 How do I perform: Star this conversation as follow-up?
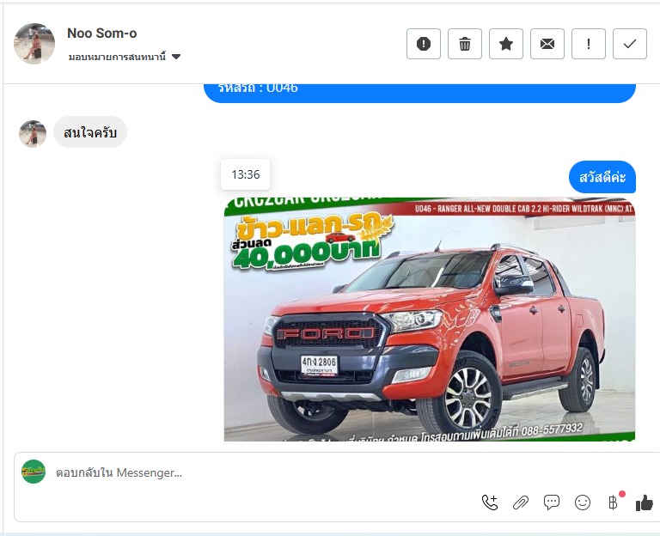coord(506,44)
